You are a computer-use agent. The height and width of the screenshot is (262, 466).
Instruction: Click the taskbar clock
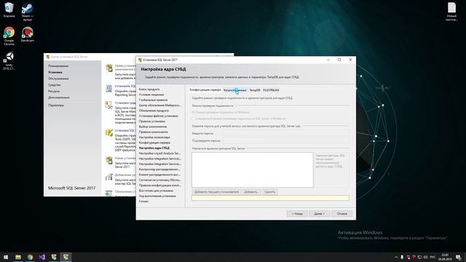445,257
